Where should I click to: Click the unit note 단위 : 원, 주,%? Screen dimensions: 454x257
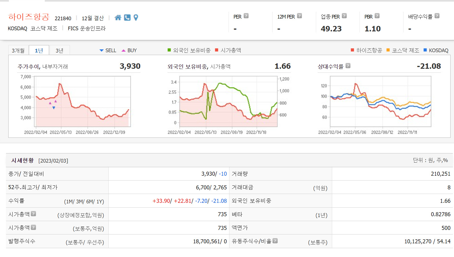point(430,160)
